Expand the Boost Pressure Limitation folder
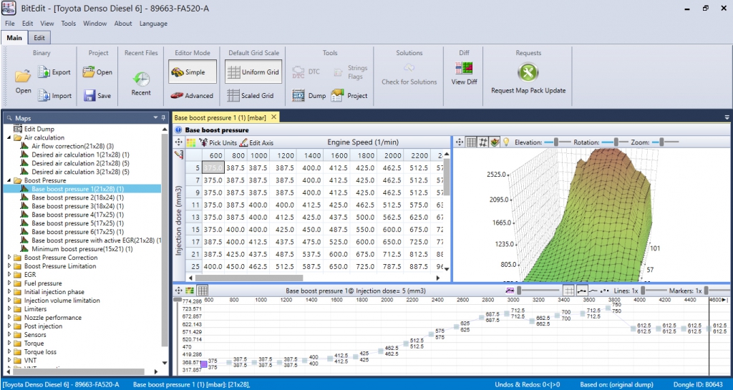Viewport: 733px width, 390px height. click(9, 265)
